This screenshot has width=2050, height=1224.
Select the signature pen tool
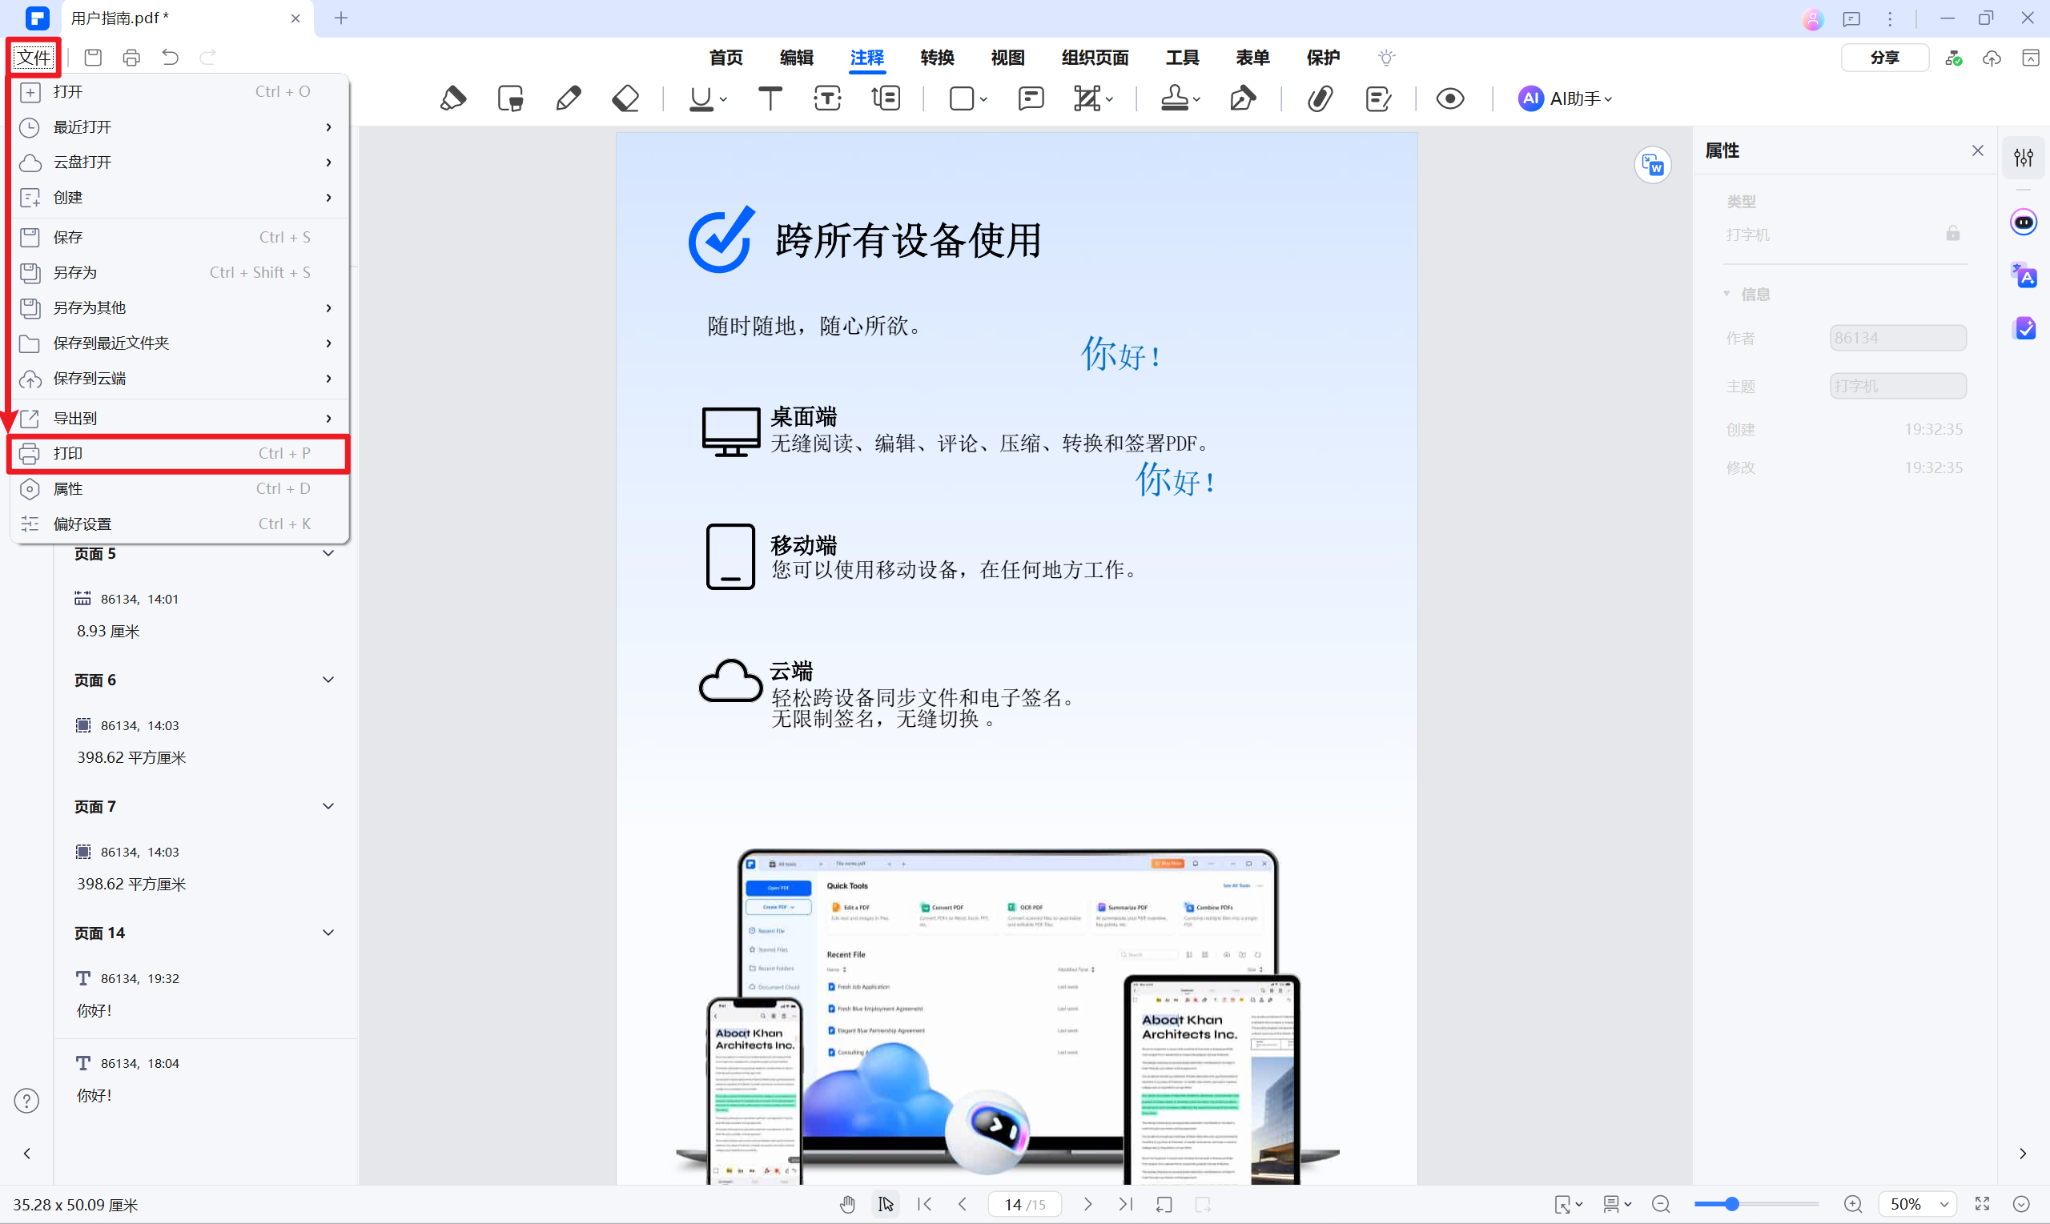(x=1243, y=98)
